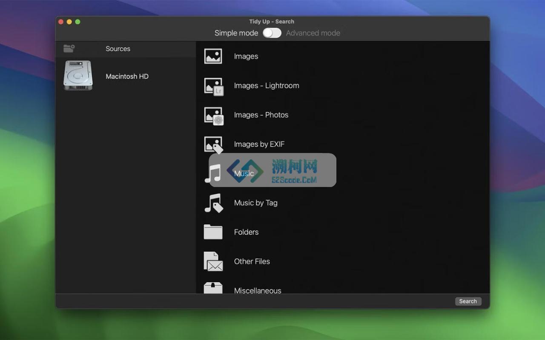Select the Miscellaneous label
This screenshot has height=340, width=545.
258,290
